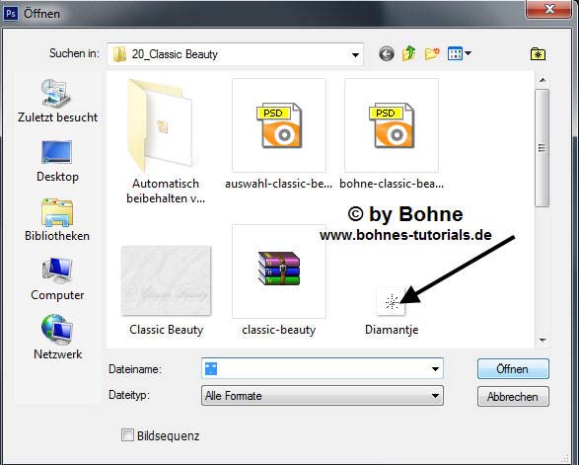Open the Dateityp Alle Formate dropdown
The height and width of the screenshot is (465, 579).
click(x=323, y=396)
